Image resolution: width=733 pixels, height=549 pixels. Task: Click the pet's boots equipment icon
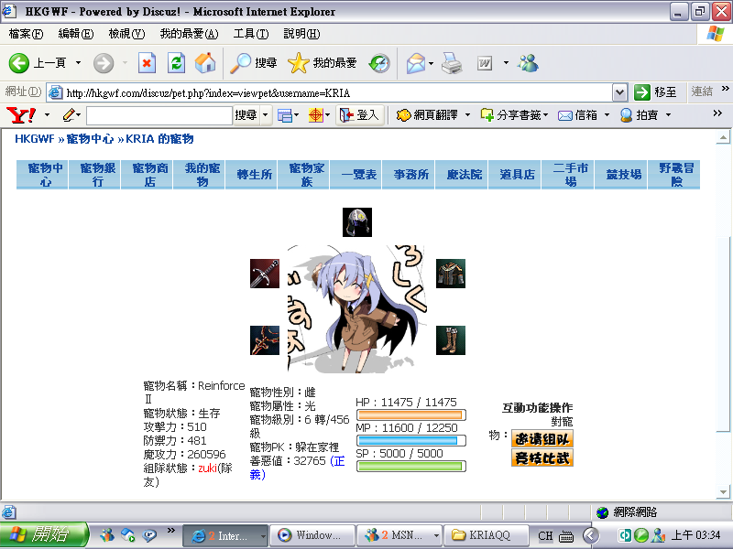(x=450, y=340)
